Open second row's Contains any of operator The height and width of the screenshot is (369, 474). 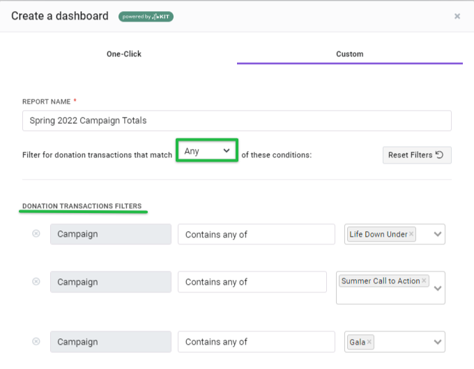tap(252, 282)
